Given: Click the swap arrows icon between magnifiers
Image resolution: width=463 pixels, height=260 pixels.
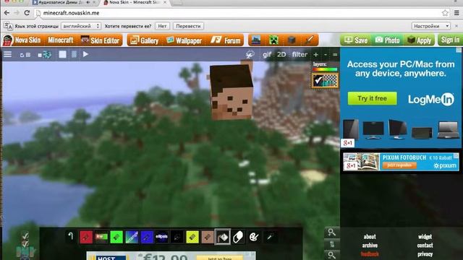Looking at the screenshot, I should coord(332,244).
